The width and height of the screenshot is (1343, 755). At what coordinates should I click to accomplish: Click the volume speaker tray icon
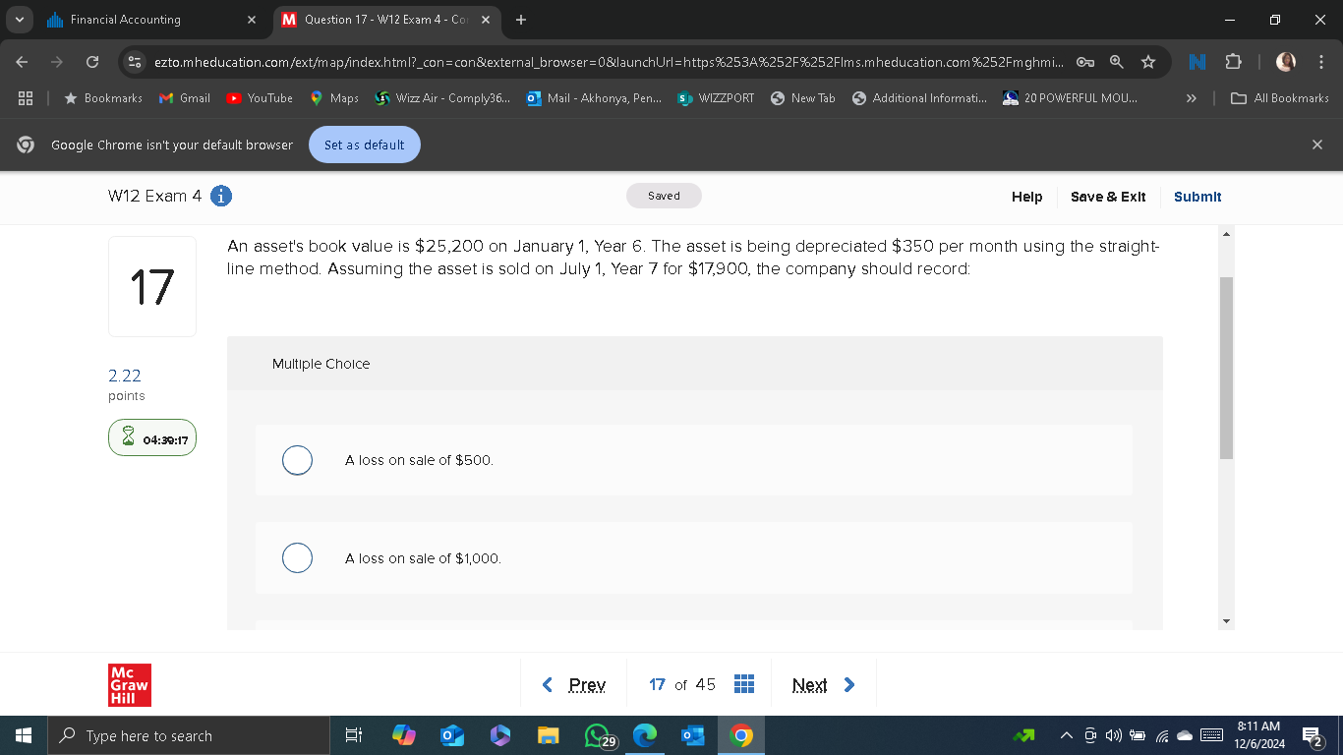pyautogui.click(x=1114, y=735)
